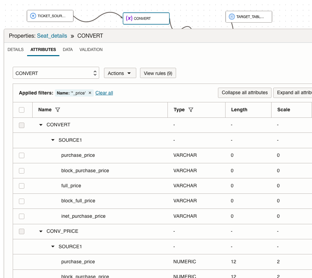The width and height of the screenshot is (312, 278).
Task: Open the VALIDATION tab
Action: 91,50
